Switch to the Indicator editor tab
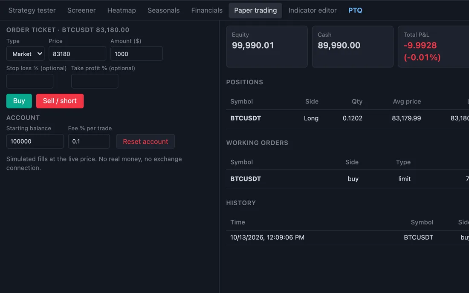The height and width of the screenshot is (293, 469). (312, 11)
